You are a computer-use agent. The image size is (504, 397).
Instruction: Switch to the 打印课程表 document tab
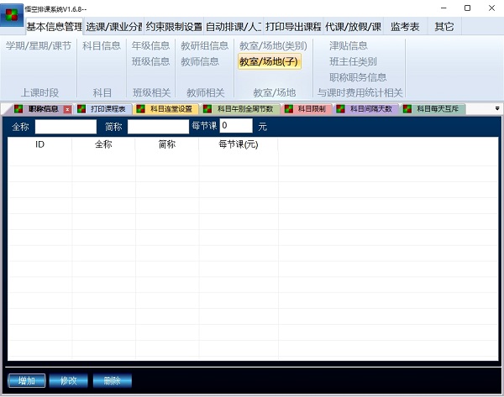108,109
